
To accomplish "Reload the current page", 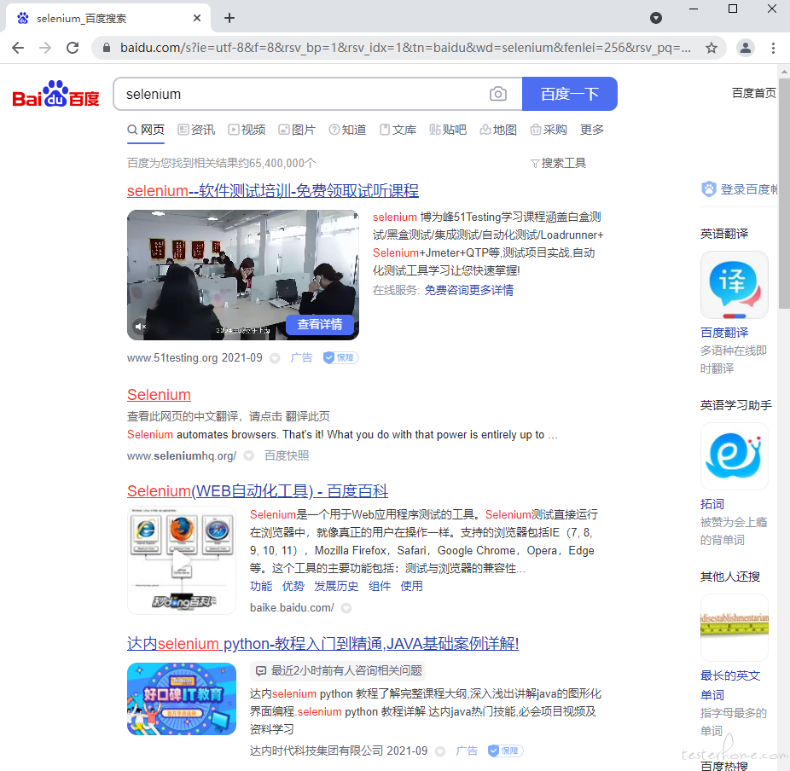I will [x=73, y=48].
